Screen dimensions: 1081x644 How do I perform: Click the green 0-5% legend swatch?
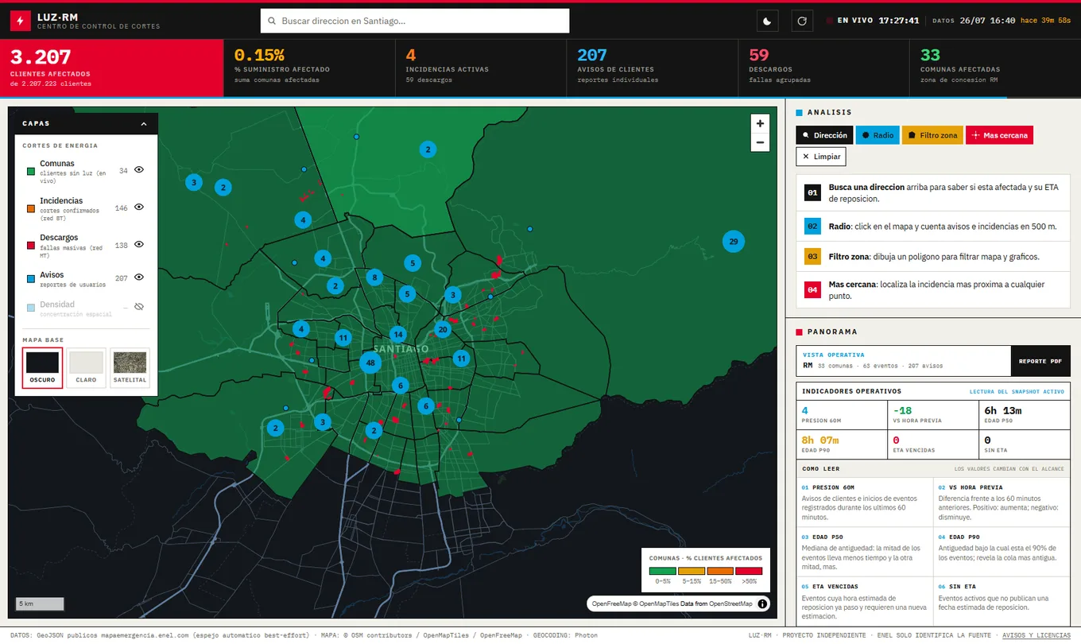[662, 571]
